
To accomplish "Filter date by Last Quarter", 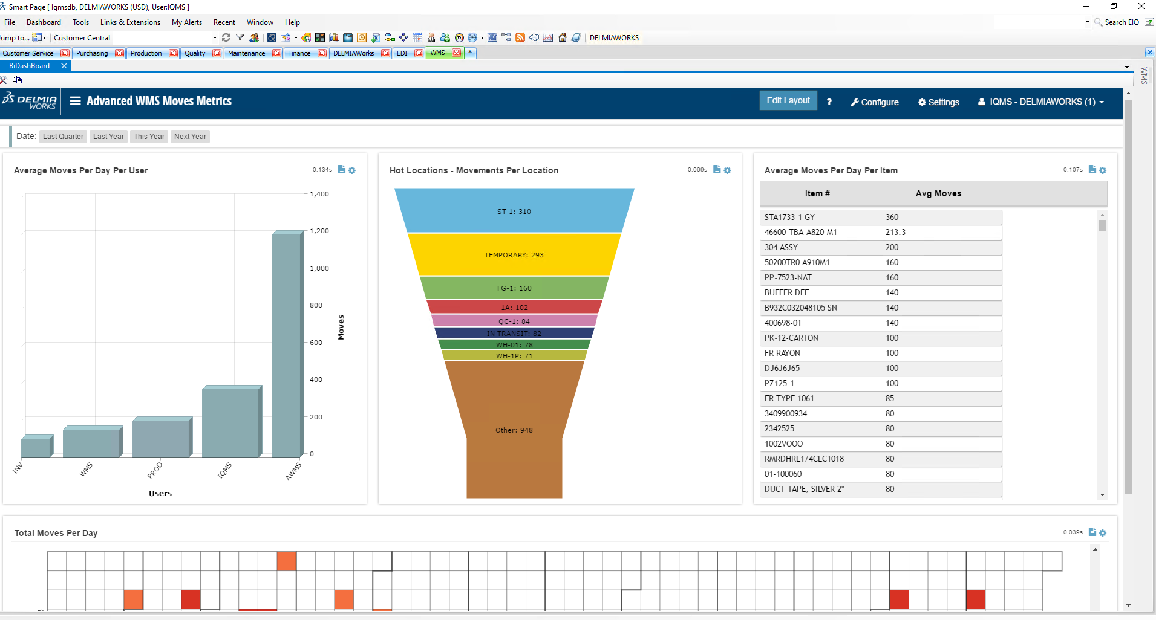I will (63, 137).
